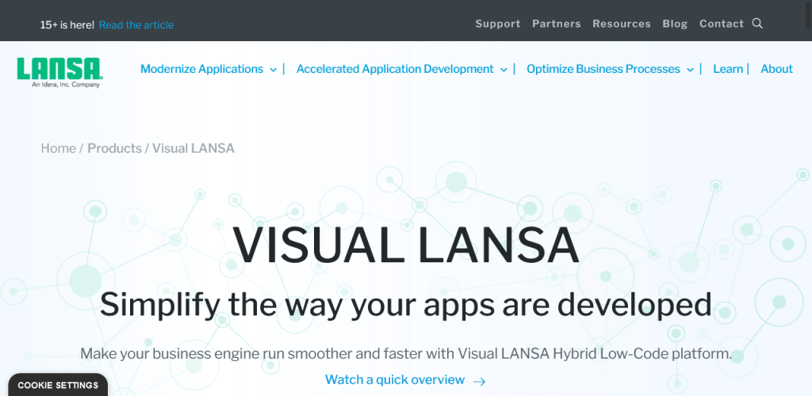
Task: Open the Support link
Action: 498,24
